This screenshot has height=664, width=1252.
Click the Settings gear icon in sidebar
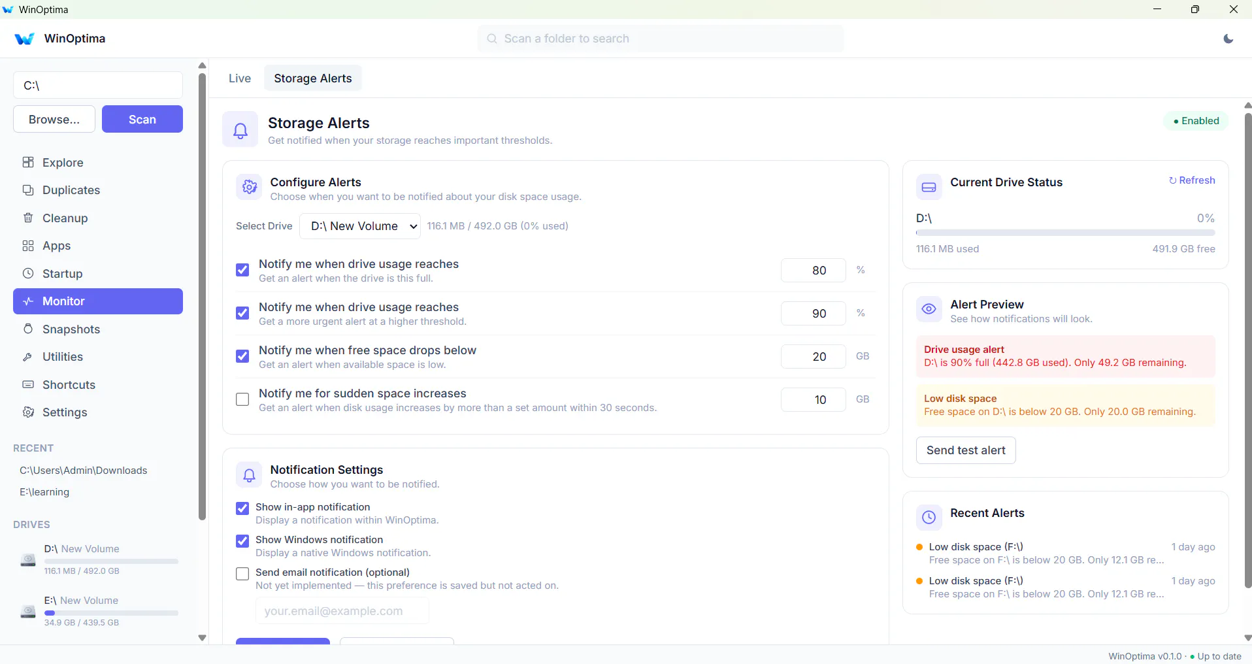28,412
